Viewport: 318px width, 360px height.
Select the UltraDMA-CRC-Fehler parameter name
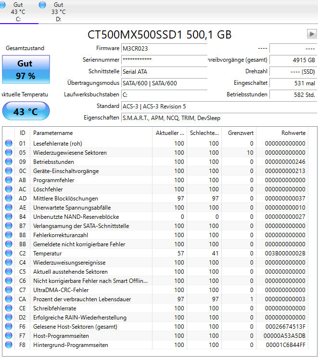pyautogui.click(x=61, y=290)
